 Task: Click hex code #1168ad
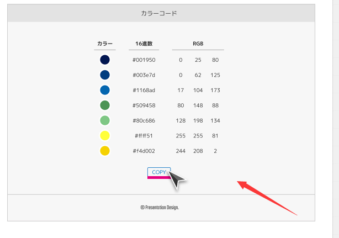(x=144, y=90)
